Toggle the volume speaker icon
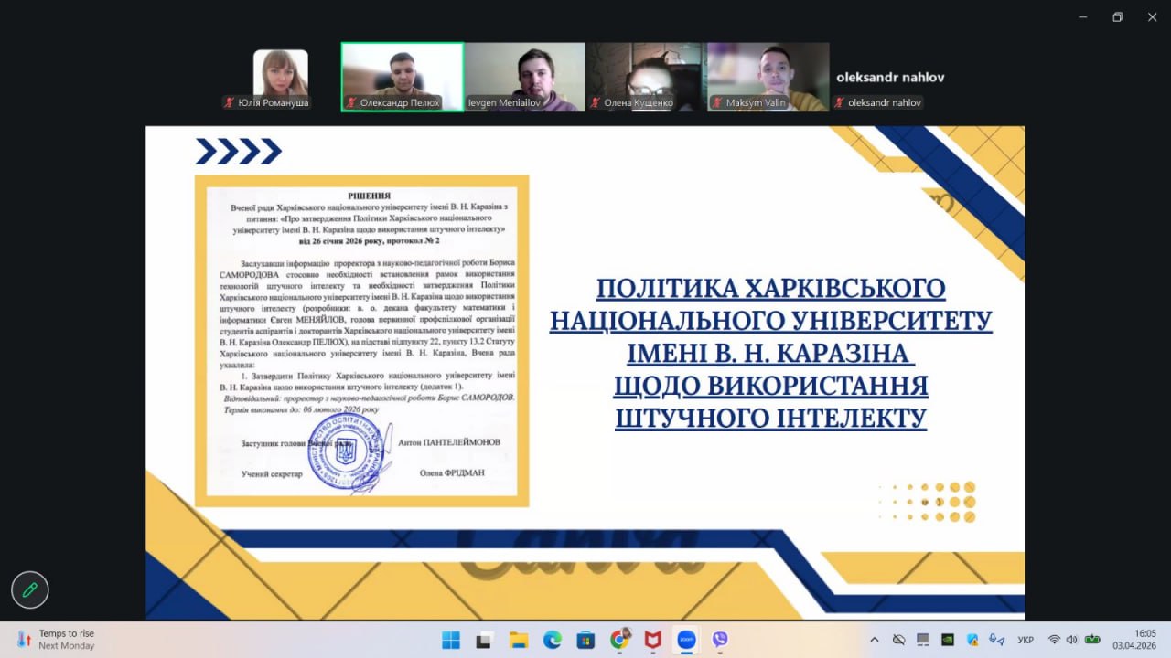 tap(1071, 640)
